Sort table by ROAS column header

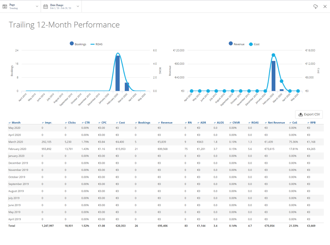(253, 122)
